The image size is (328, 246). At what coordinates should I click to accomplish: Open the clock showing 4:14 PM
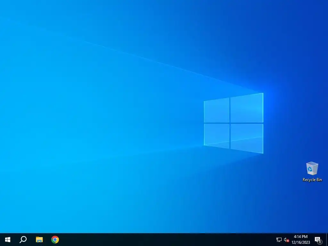[x=300, y=240]
